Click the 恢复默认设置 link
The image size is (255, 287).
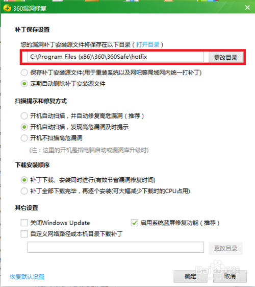click(27, 277)
